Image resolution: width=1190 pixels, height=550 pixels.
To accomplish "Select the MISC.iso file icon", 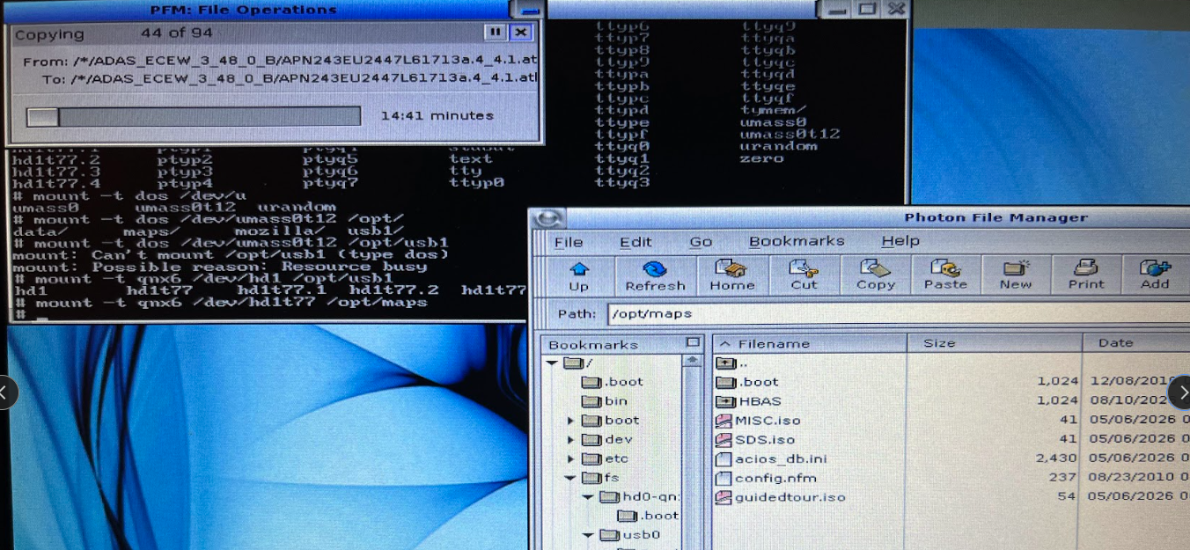I will tap(724, 420).
